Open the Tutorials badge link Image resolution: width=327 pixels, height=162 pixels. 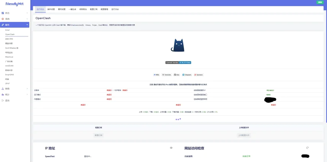[x=167, y=75]
